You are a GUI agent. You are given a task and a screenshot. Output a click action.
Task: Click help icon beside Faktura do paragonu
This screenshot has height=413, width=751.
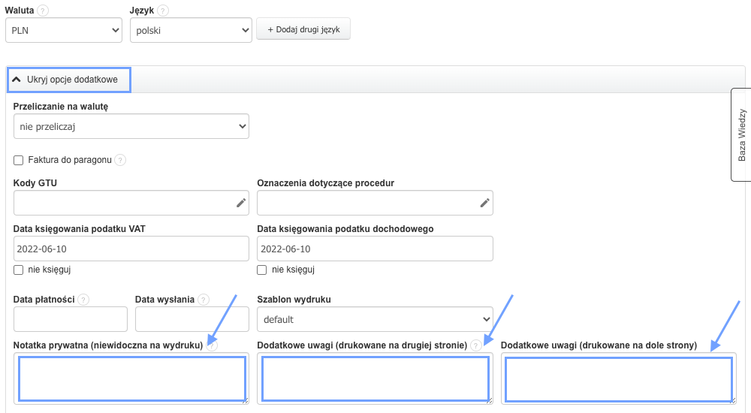[120, 160]
